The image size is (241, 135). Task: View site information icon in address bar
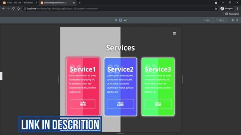click(x=25, y=9)
